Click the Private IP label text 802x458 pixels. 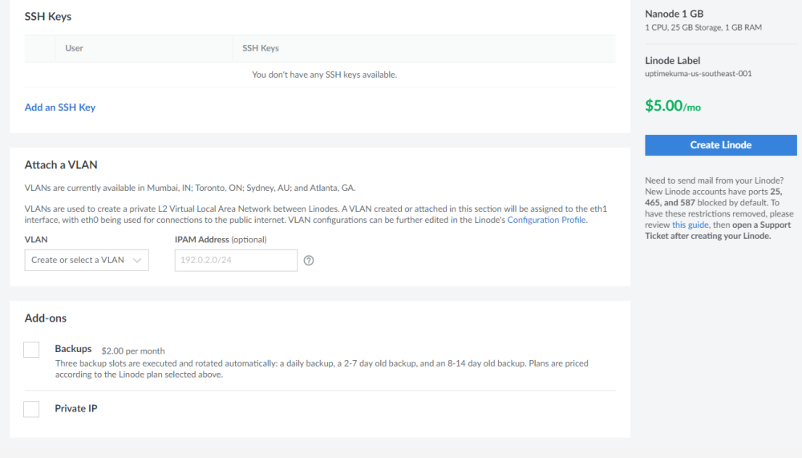pyautogui.click(x=76, y=408)
